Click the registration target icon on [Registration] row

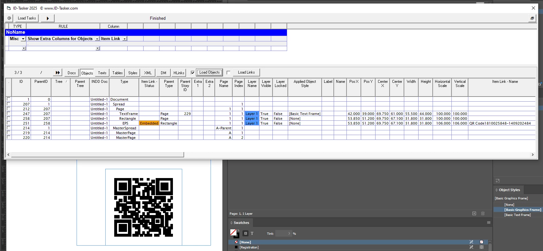click(x=481, y=247)
